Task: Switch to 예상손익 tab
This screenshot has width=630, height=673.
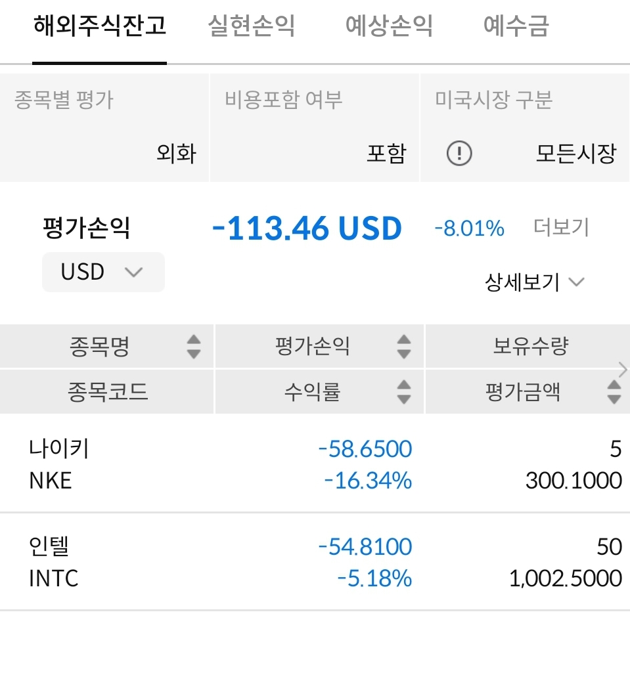Action: click(x=389, y=26)
